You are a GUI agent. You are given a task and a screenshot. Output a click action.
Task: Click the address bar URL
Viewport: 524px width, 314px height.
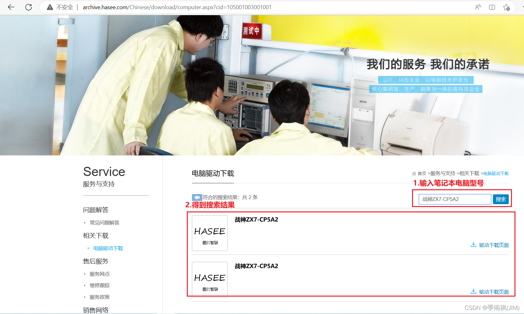click(x=177, y=7)
